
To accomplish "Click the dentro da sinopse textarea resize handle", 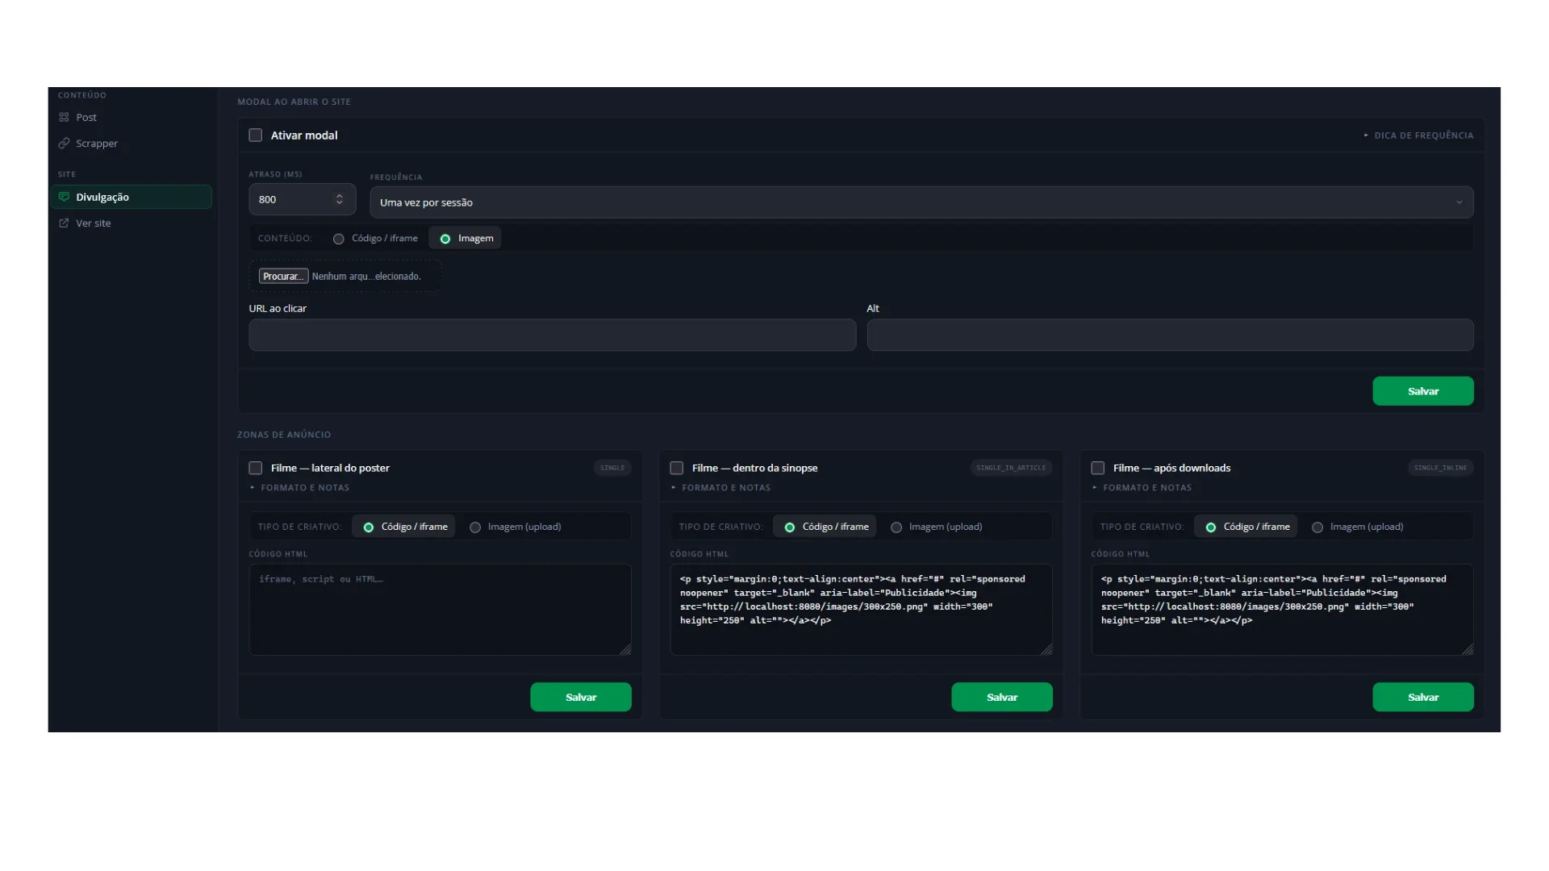I will click(1046, 649).
